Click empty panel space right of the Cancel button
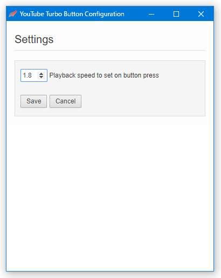 click(x=143, y=101)
